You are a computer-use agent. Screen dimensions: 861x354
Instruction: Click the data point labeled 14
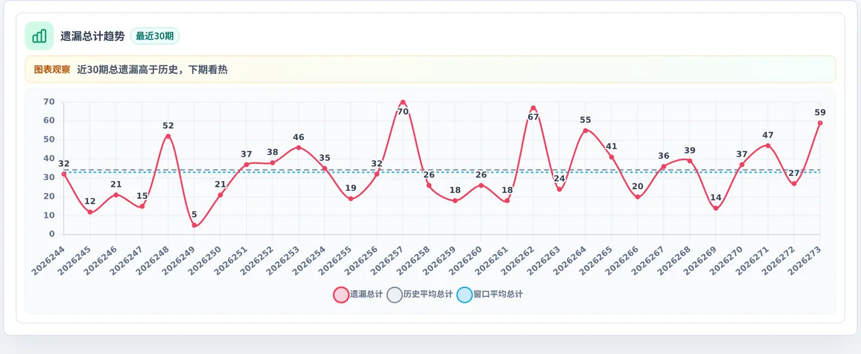click(x=716, y=208)
